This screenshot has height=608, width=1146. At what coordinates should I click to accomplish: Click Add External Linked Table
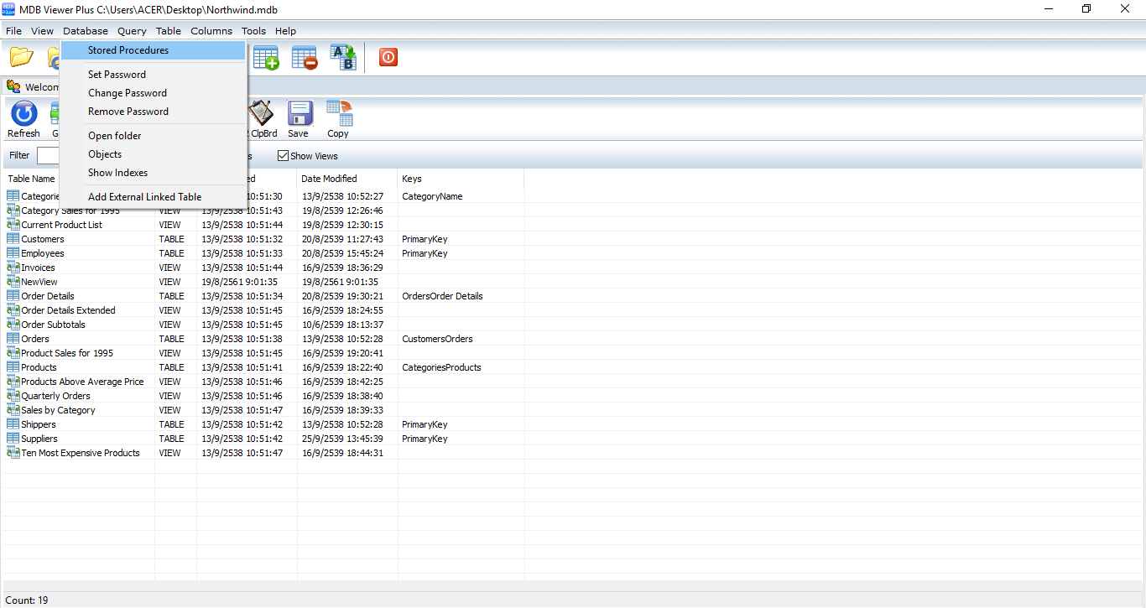click(x=144, y=197)
